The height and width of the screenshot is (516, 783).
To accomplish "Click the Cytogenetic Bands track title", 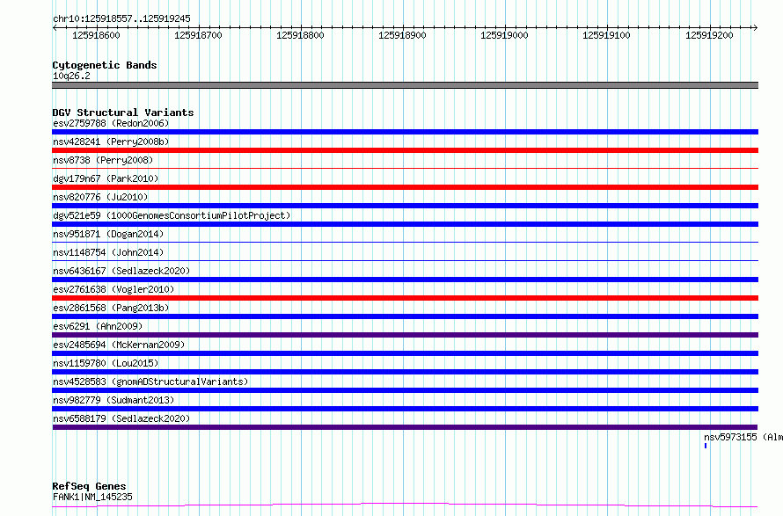I will [105, 65].
